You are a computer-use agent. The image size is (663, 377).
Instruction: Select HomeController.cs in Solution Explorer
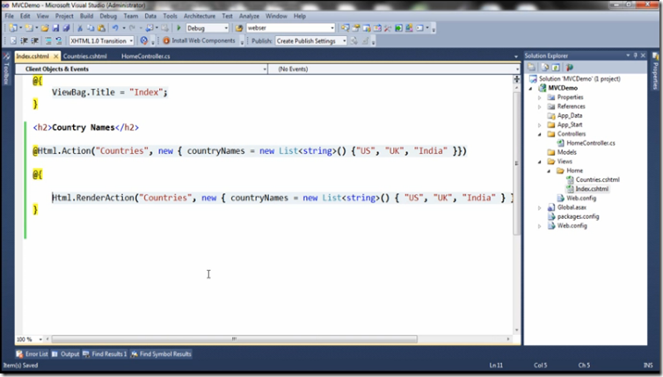[x=591, y=143]
